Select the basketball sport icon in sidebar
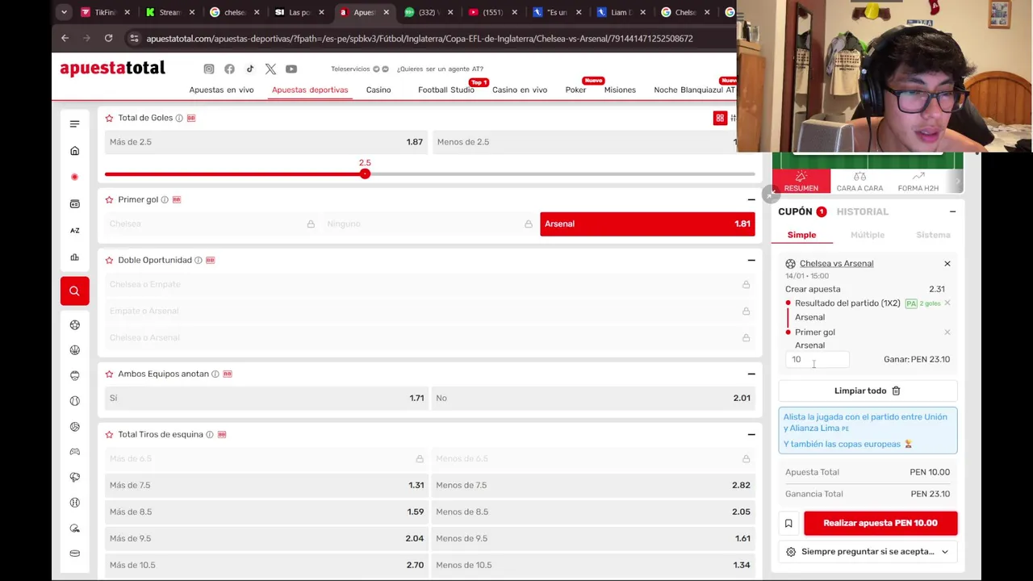Viewport: 1033px width, 581px height. pos(74,350)
